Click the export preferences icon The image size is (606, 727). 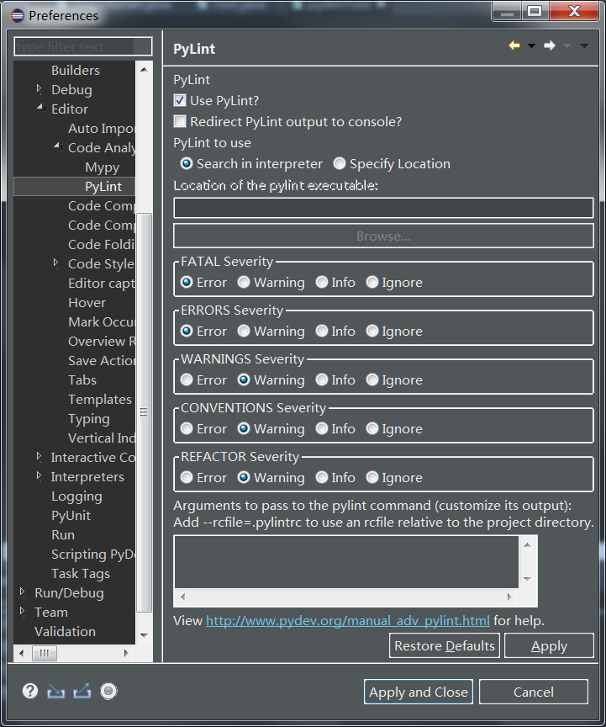pyautogui.click(x=82, y=692)
